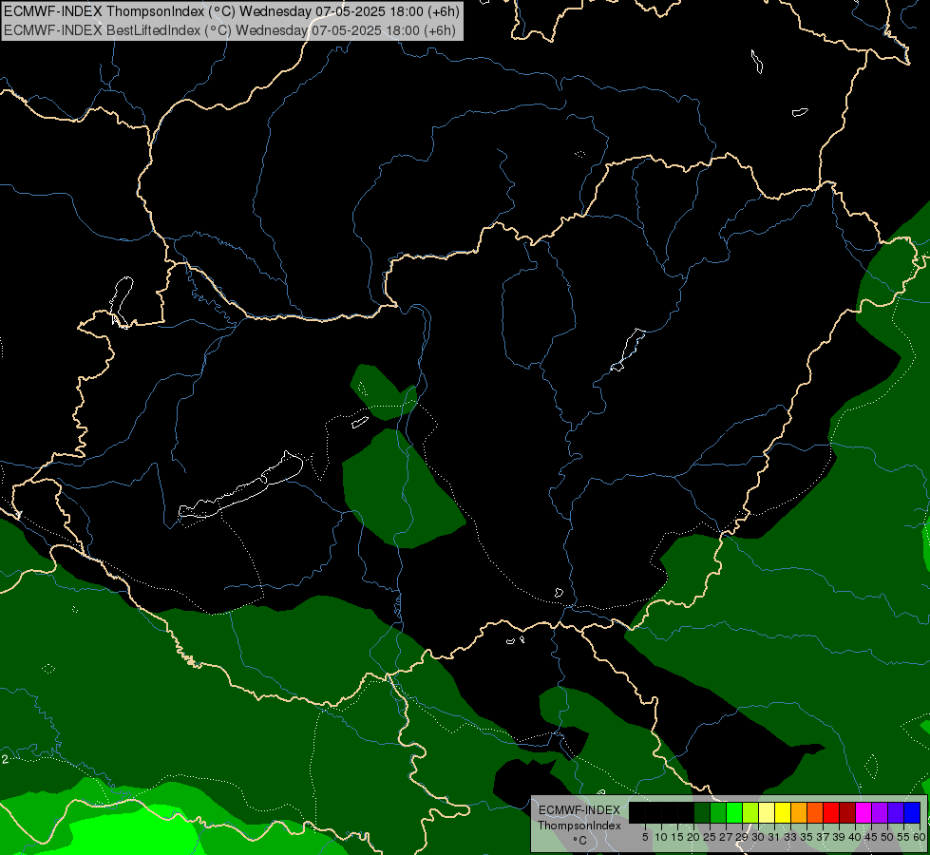Click the legend tick value 40
This screenshot has width=930, height=855.
click(855, 837)
